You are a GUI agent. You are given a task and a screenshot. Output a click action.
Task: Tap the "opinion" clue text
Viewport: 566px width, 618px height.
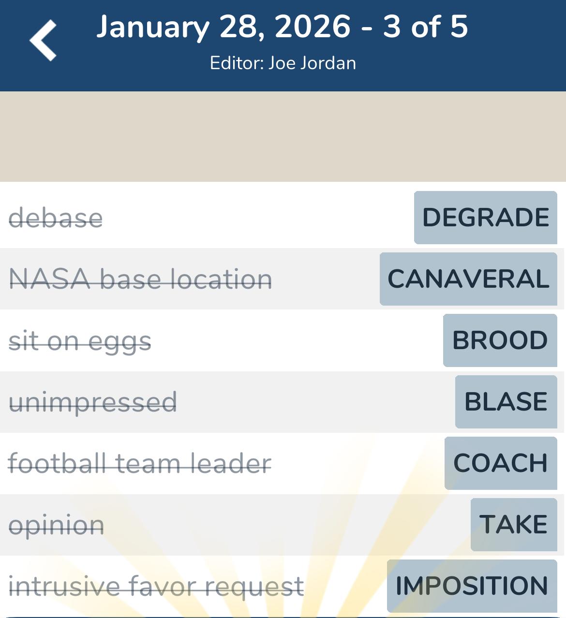click(56, 525)
